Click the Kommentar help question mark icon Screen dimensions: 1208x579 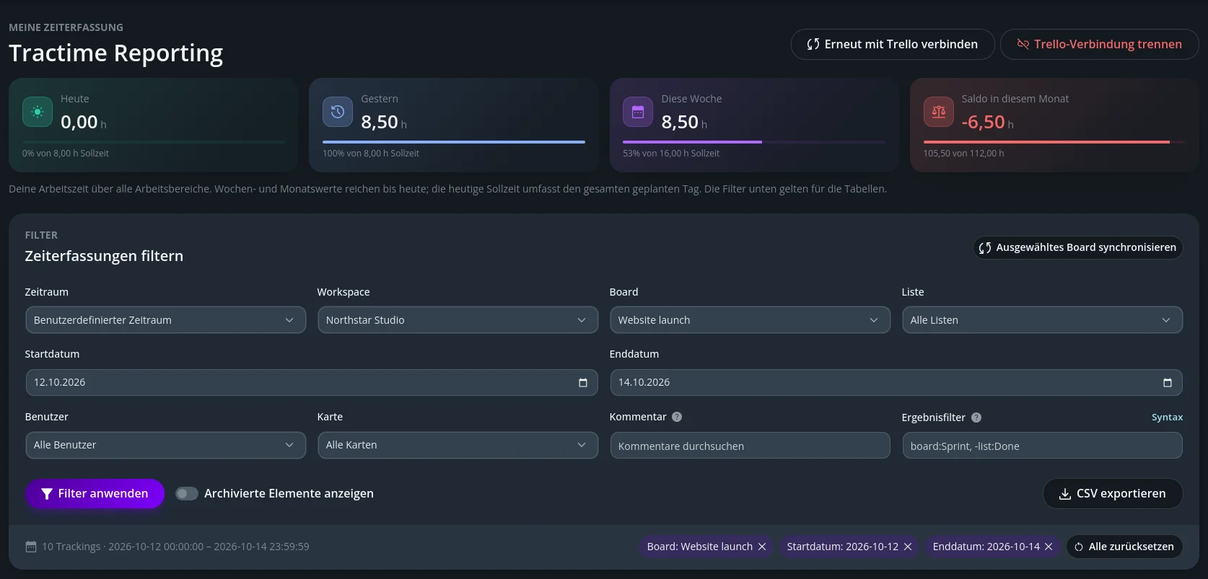pos(677,417)
